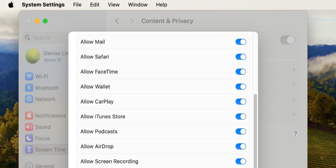336x168 pixels.
Task: Click the back chevron in Content & Privacy
Action: click(x=117, y=21)
